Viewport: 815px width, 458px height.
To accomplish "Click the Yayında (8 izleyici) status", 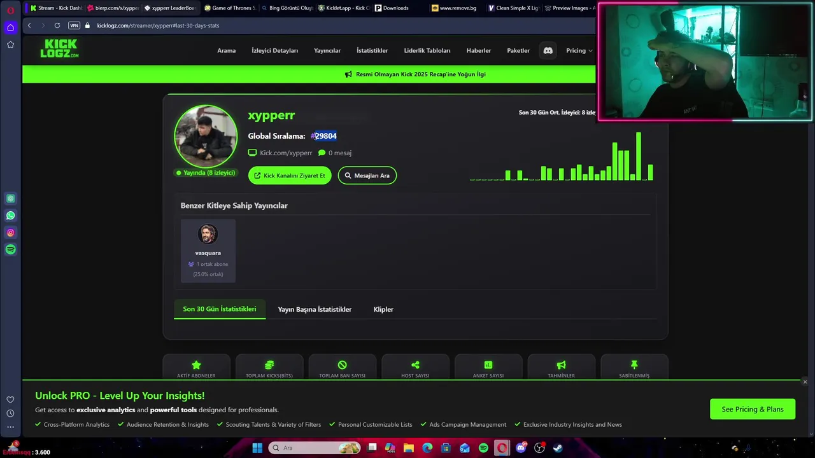I will 206,173.
